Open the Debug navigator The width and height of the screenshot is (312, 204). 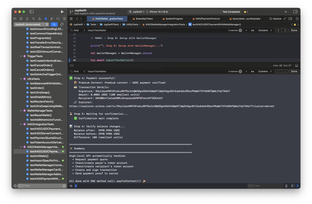[52, 19]
